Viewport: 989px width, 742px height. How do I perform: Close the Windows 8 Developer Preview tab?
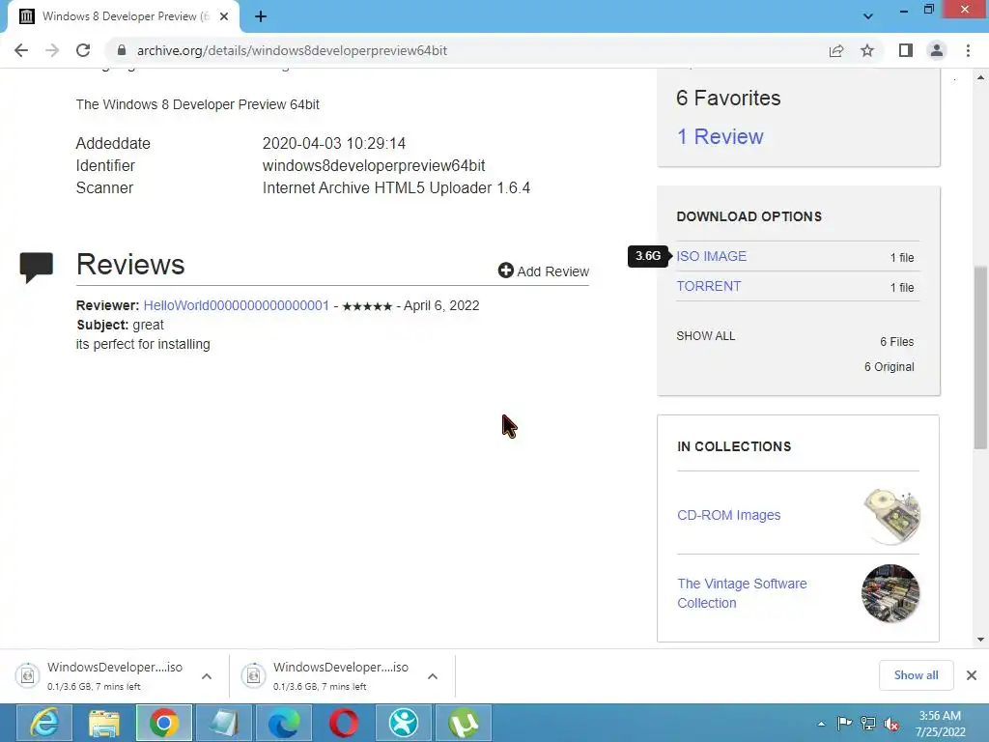point(224,16)
